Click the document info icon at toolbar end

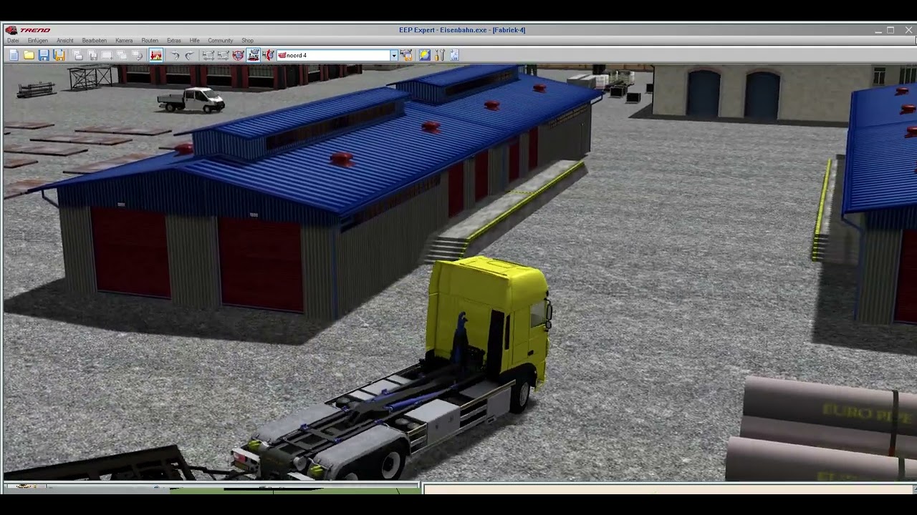454,55
